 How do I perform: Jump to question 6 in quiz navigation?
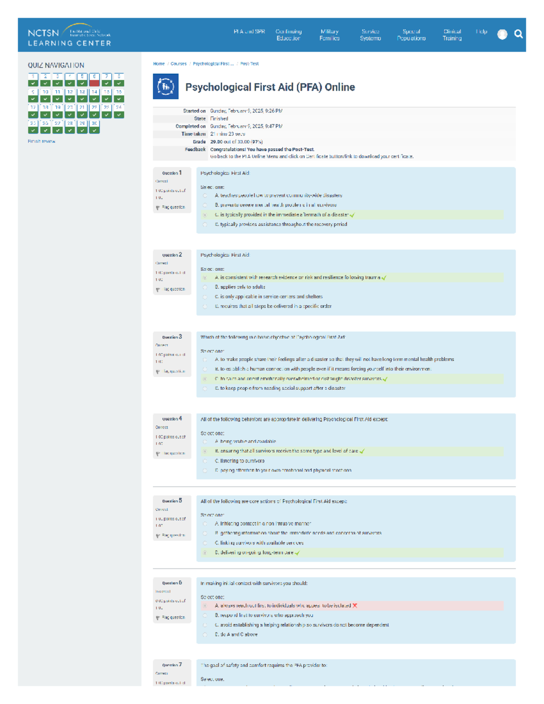[94, 80]
